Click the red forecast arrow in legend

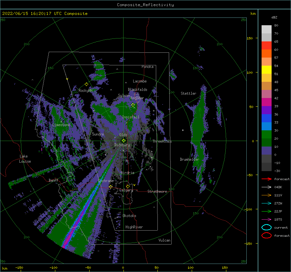point(266,179)
